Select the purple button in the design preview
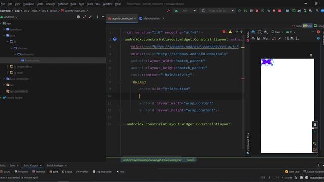 (267, 62)
